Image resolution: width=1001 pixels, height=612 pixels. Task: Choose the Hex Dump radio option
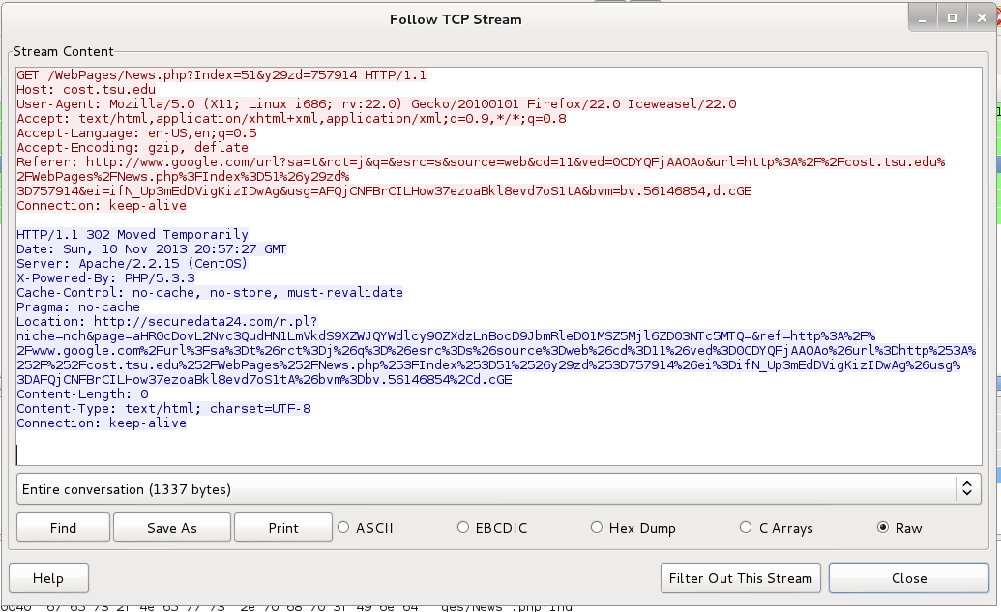[x=597, y=528]
